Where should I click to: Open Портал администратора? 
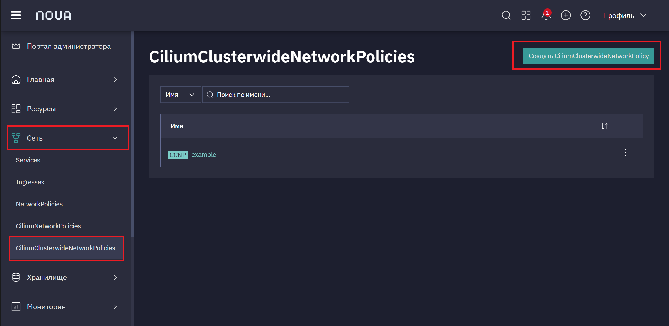pyautogui.click(x=66, y=46)
